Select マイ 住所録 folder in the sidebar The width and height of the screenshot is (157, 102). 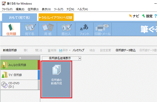[20, 75]
